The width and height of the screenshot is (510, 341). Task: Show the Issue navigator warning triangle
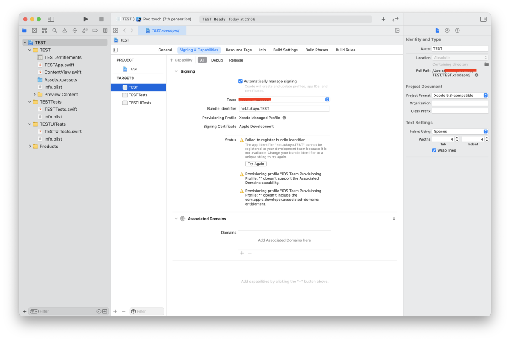[65, 31]
